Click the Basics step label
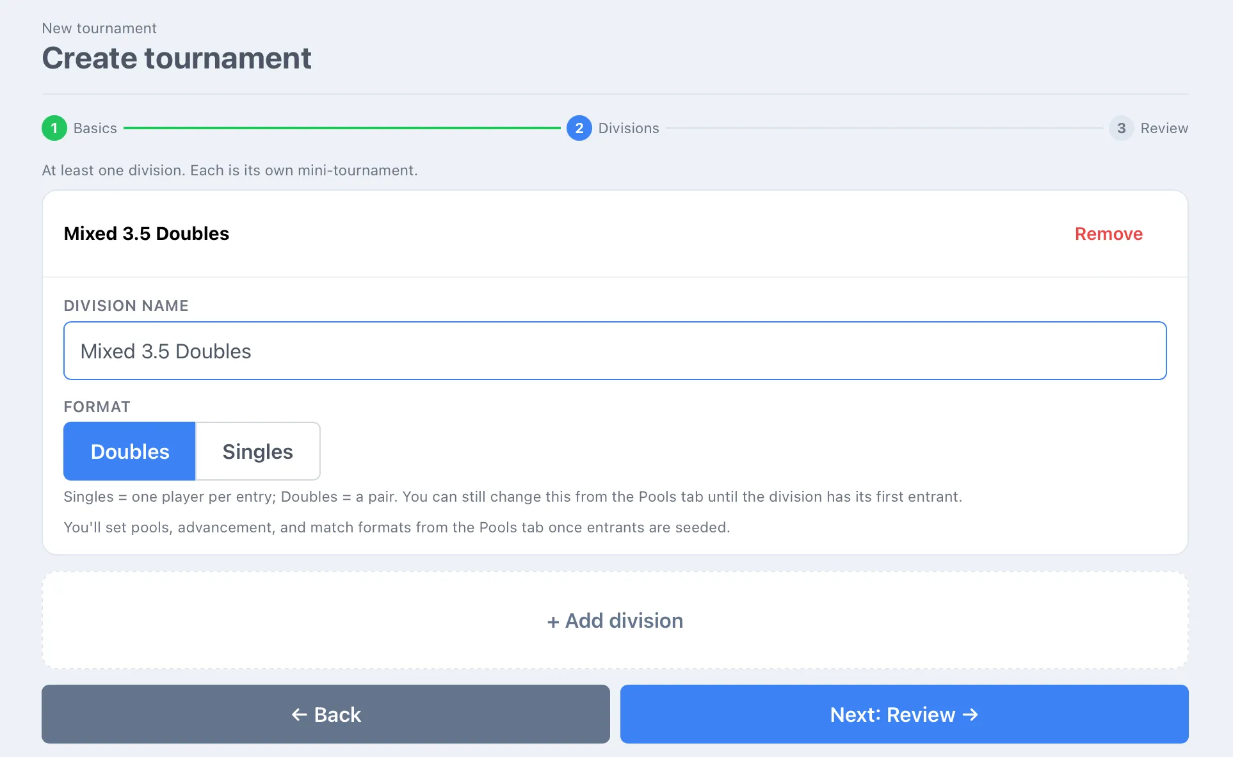1233x757 pixels. pyautogui.click(x=95, y=128)
